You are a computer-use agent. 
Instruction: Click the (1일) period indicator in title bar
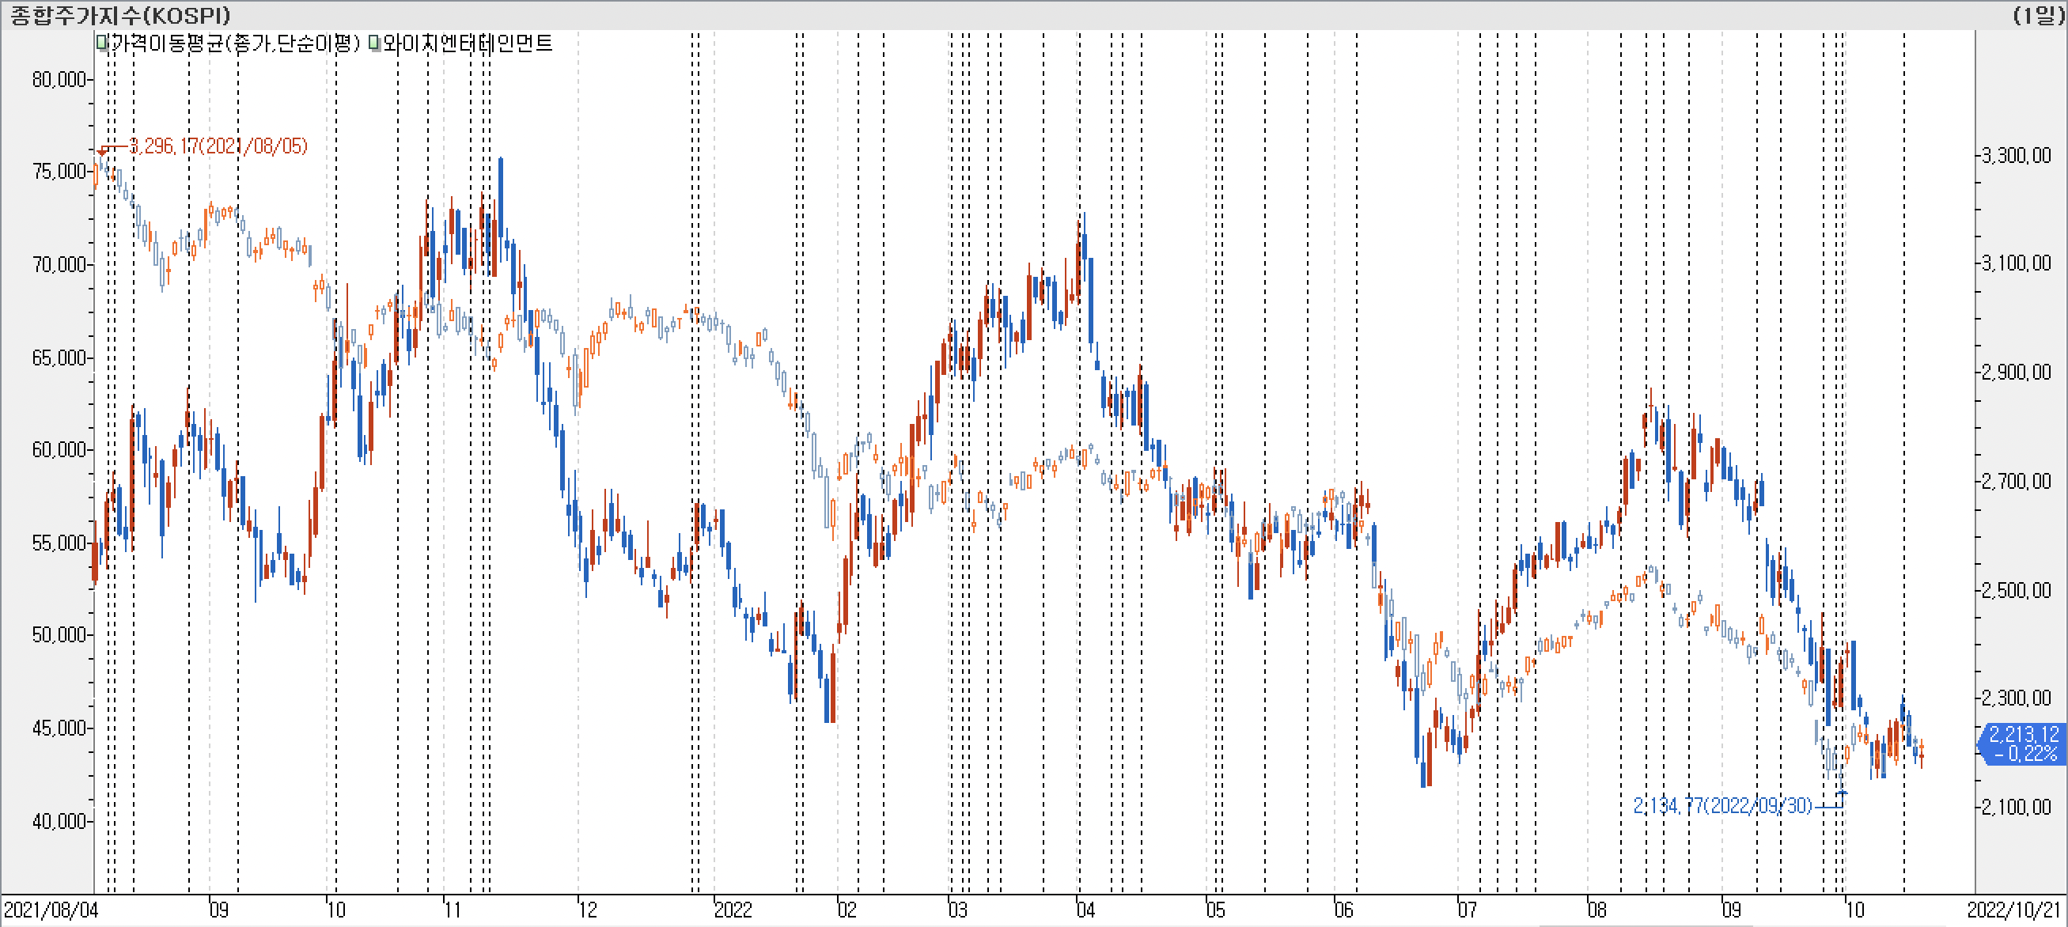pyautogui.click(x=2038, y=14)
